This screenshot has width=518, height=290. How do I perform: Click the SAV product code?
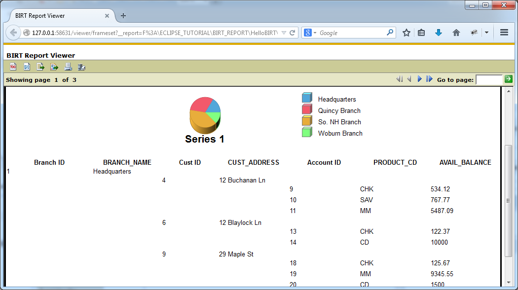coord(367,200)
